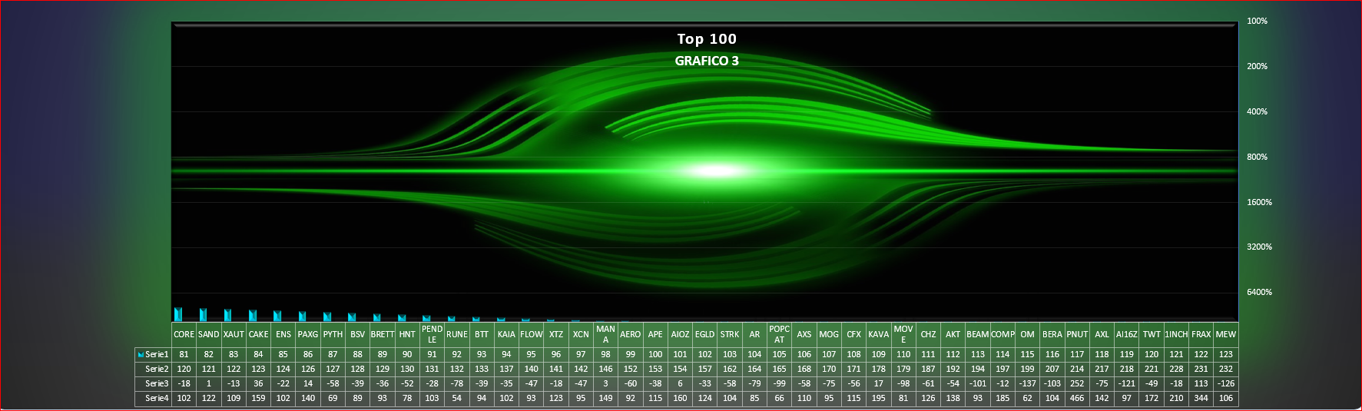This screenshot has height=411, width=1362.
Task: Click the 1INCH column header
Action: (x=1176, y=335)
